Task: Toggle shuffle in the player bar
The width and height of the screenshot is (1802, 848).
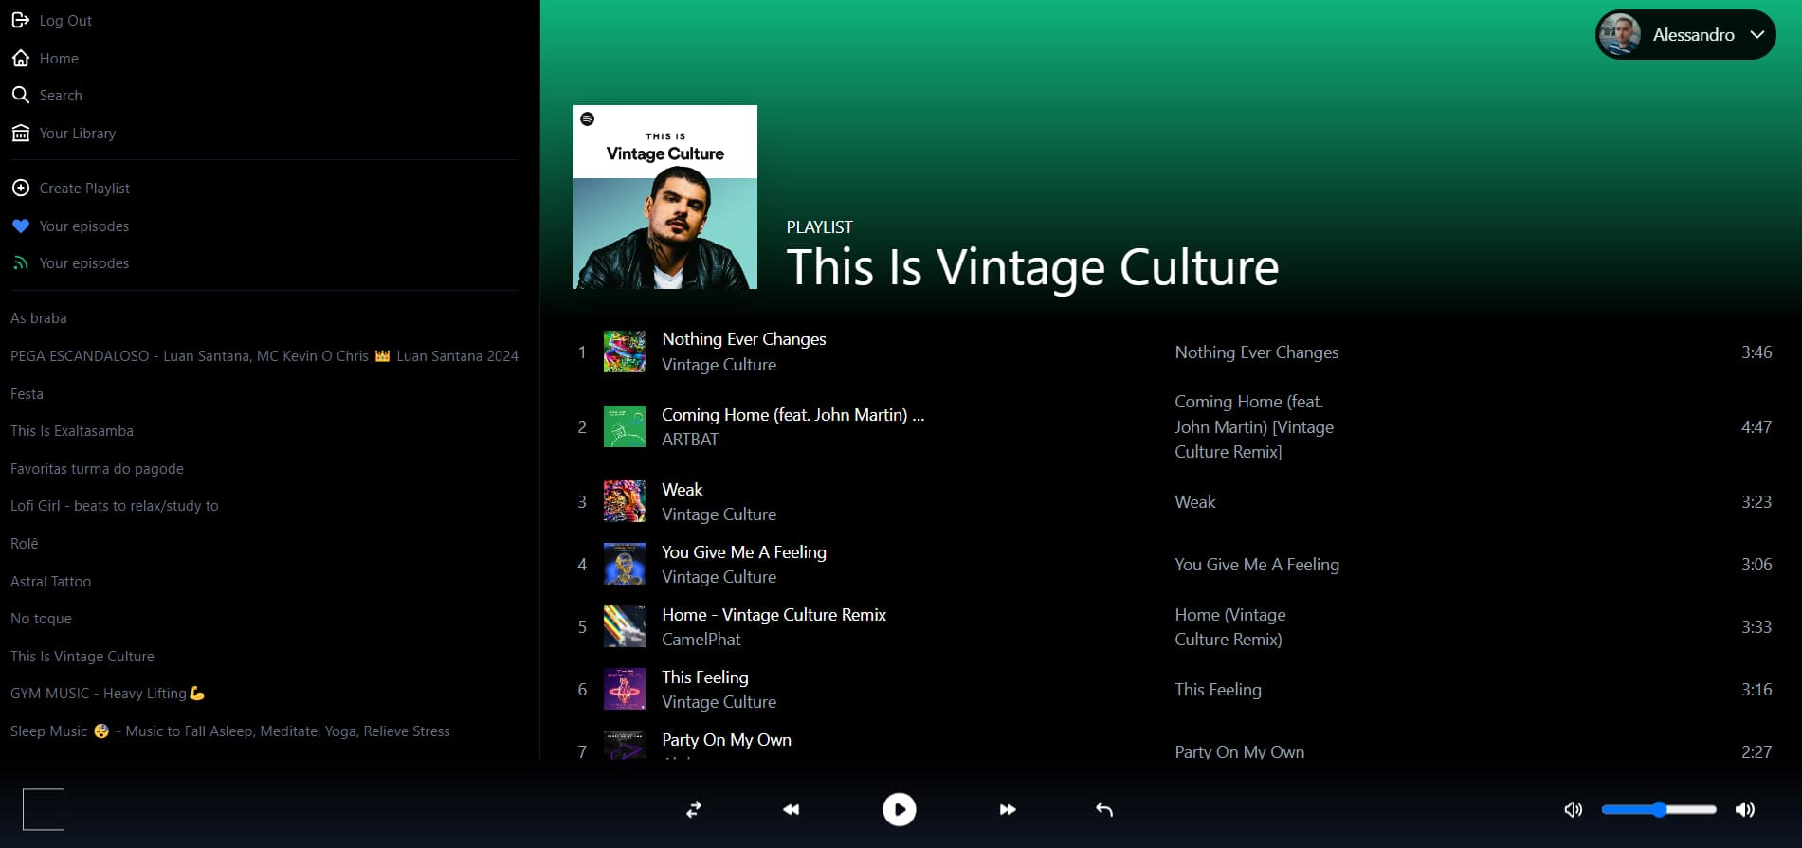Action: [x=694, y=809]
